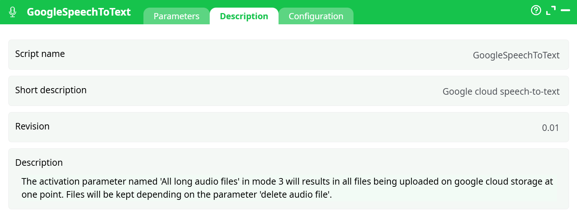The height and width of the screenshot is (214, 577).
Task: Select the short description 'Google cloud speech-to-text'
Action: (x=501, y=91)
